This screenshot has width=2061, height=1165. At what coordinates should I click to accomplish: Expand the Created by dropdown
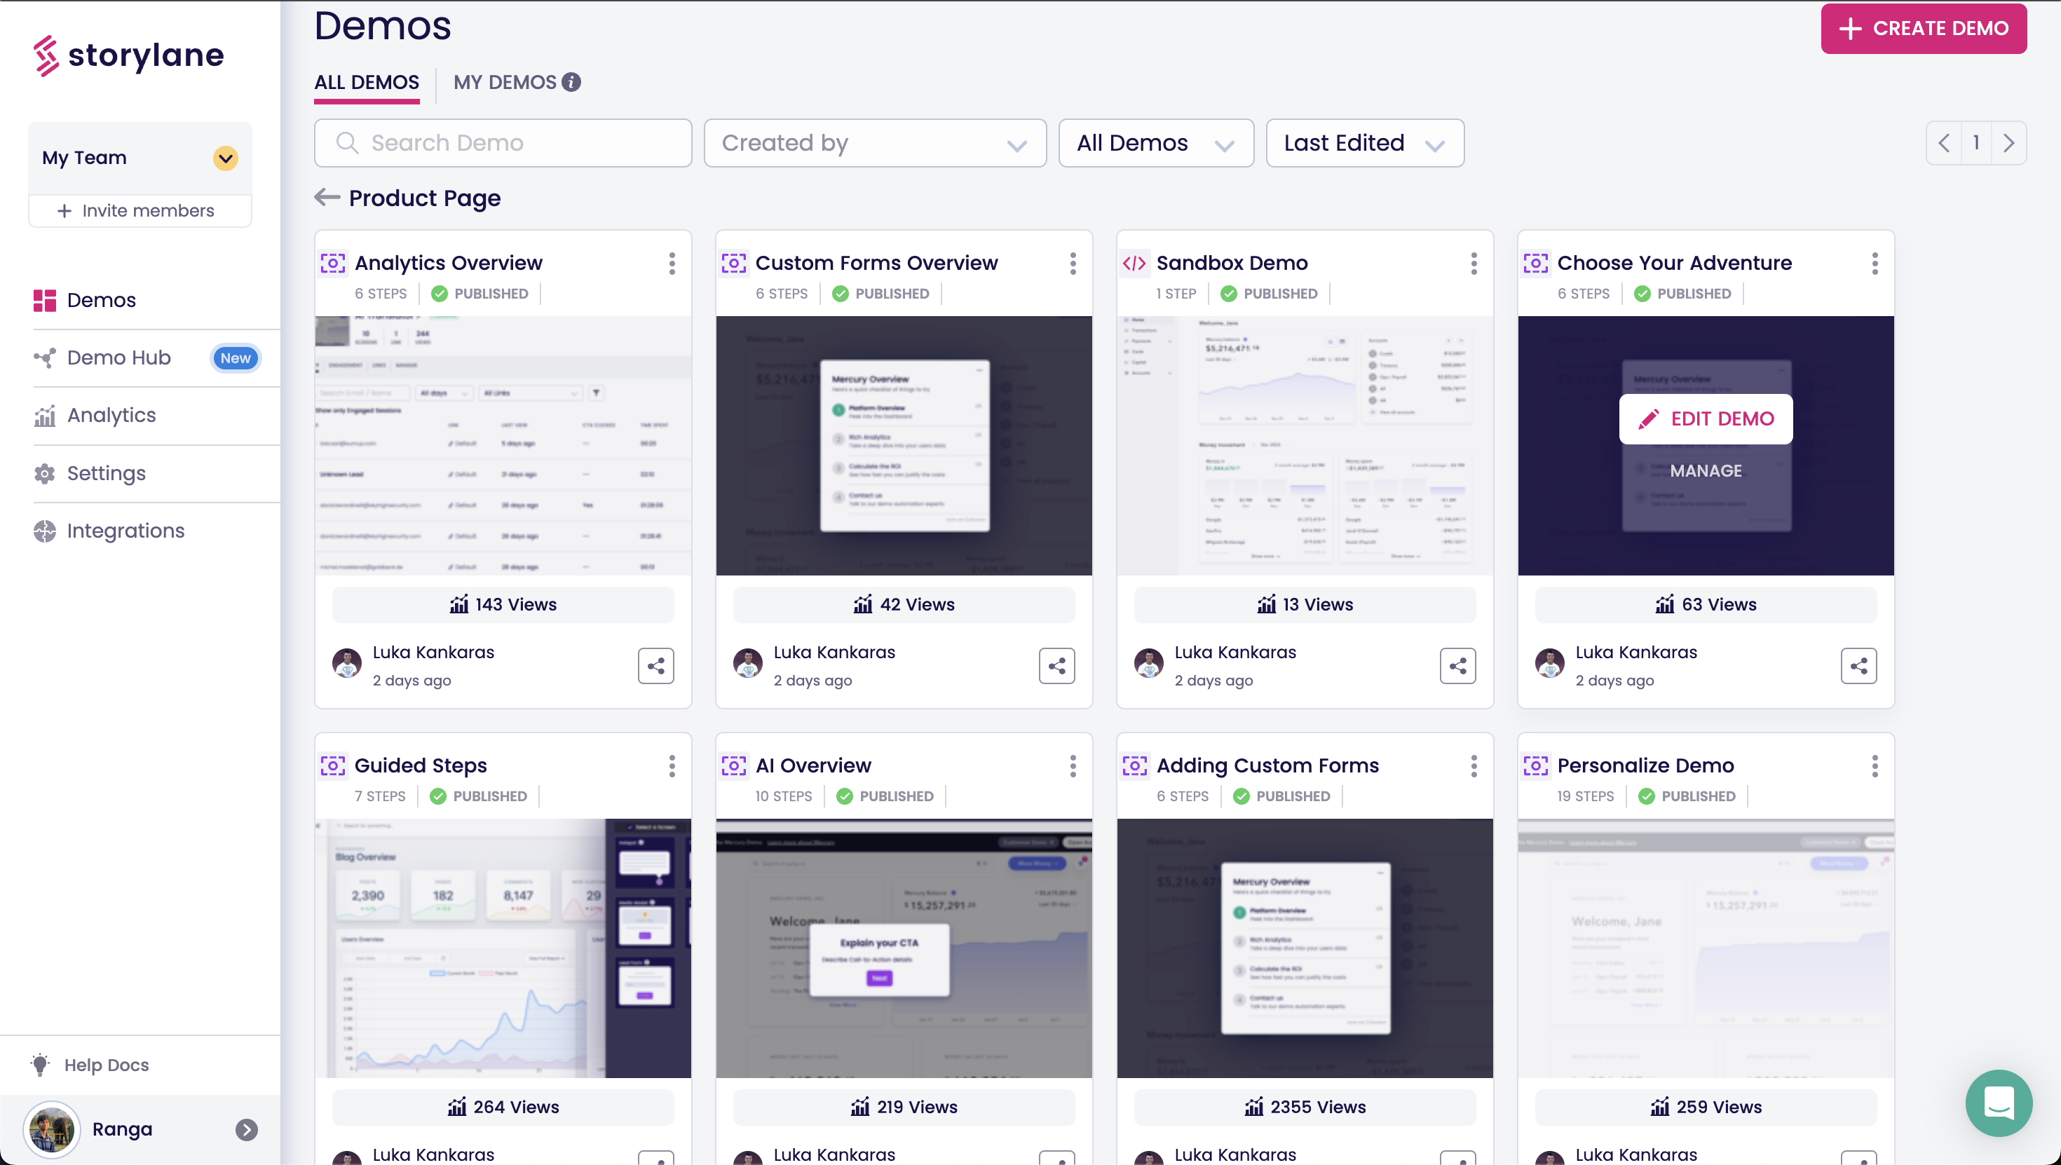(874, 143)
